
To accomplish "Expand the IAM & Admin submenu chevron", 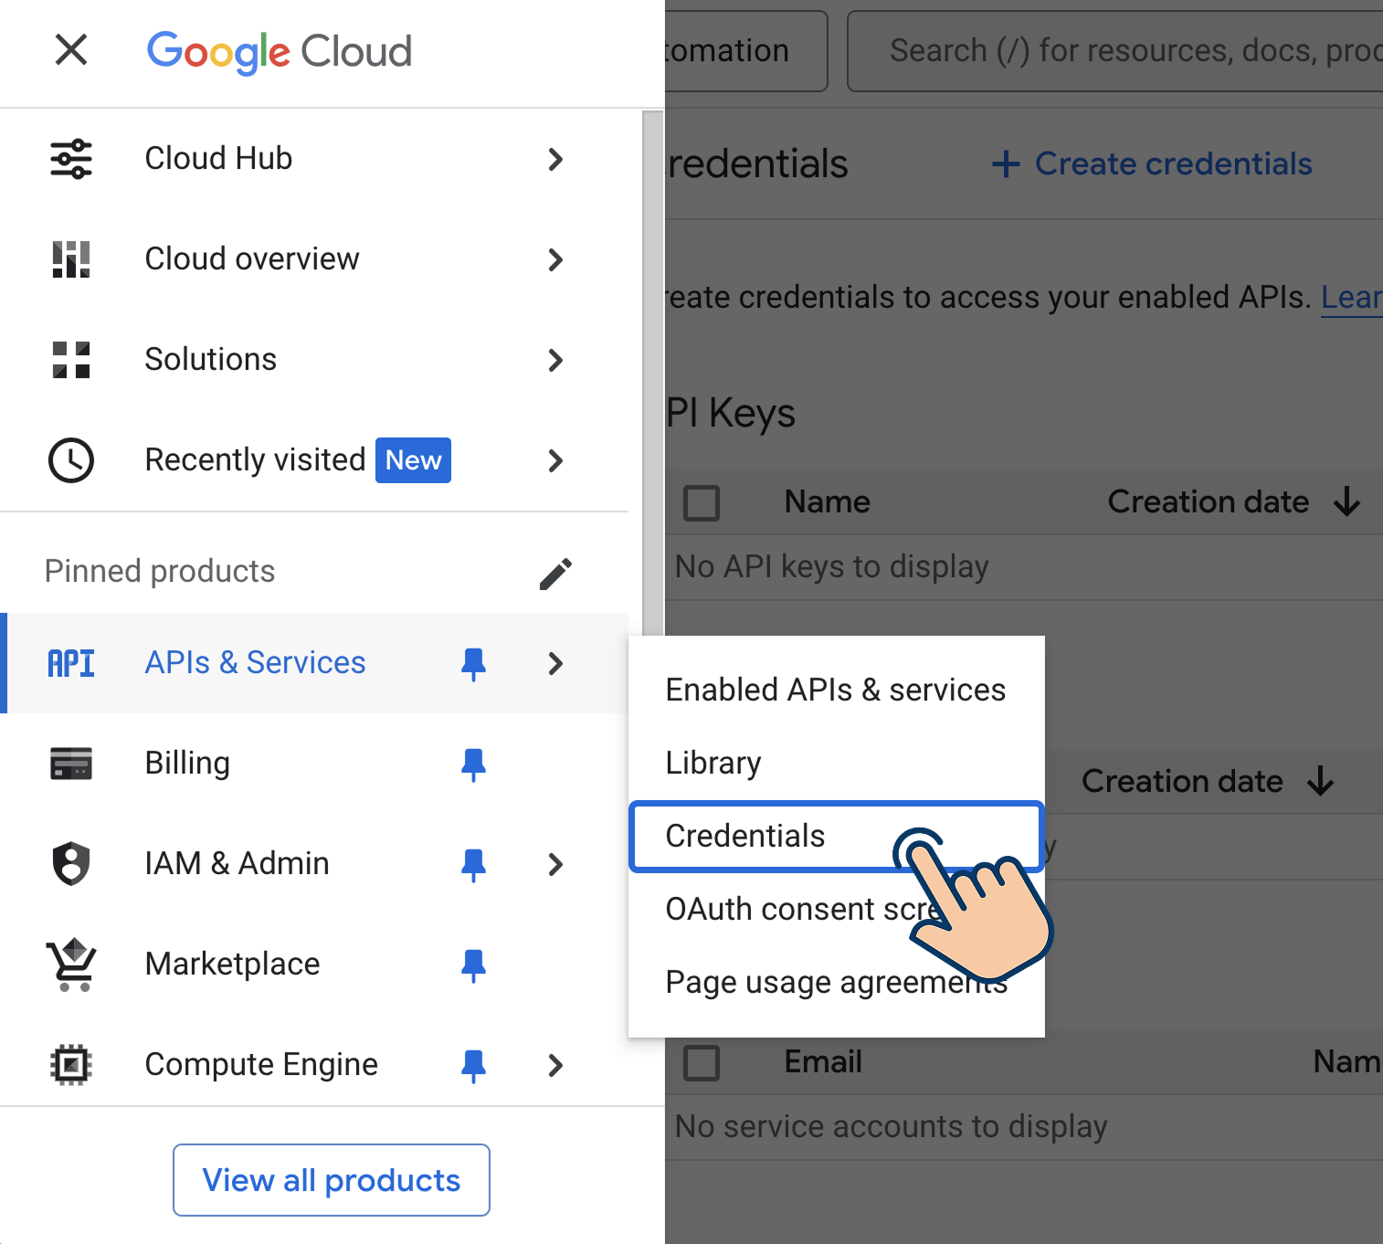I will (x=555, y=864).
